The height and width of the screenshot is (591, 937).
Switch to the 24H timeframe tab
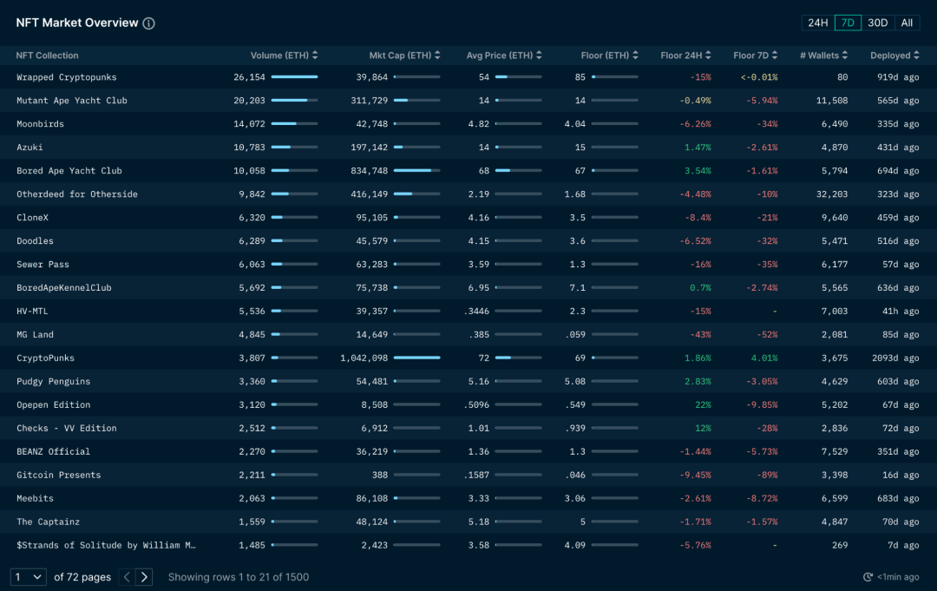(817, 23)
